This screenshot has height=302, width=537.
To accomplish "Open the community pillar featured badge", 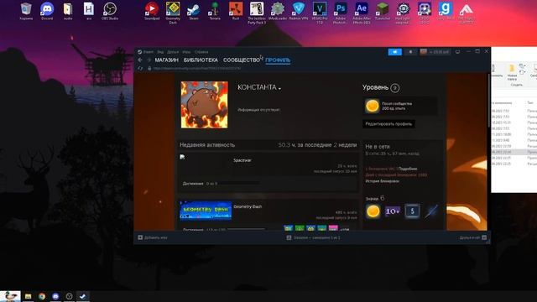I will click(400, 106).
